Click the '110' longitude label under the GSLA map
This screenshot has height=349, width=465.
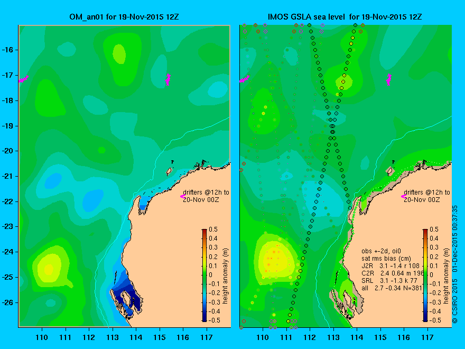click(x=263, y=337)
